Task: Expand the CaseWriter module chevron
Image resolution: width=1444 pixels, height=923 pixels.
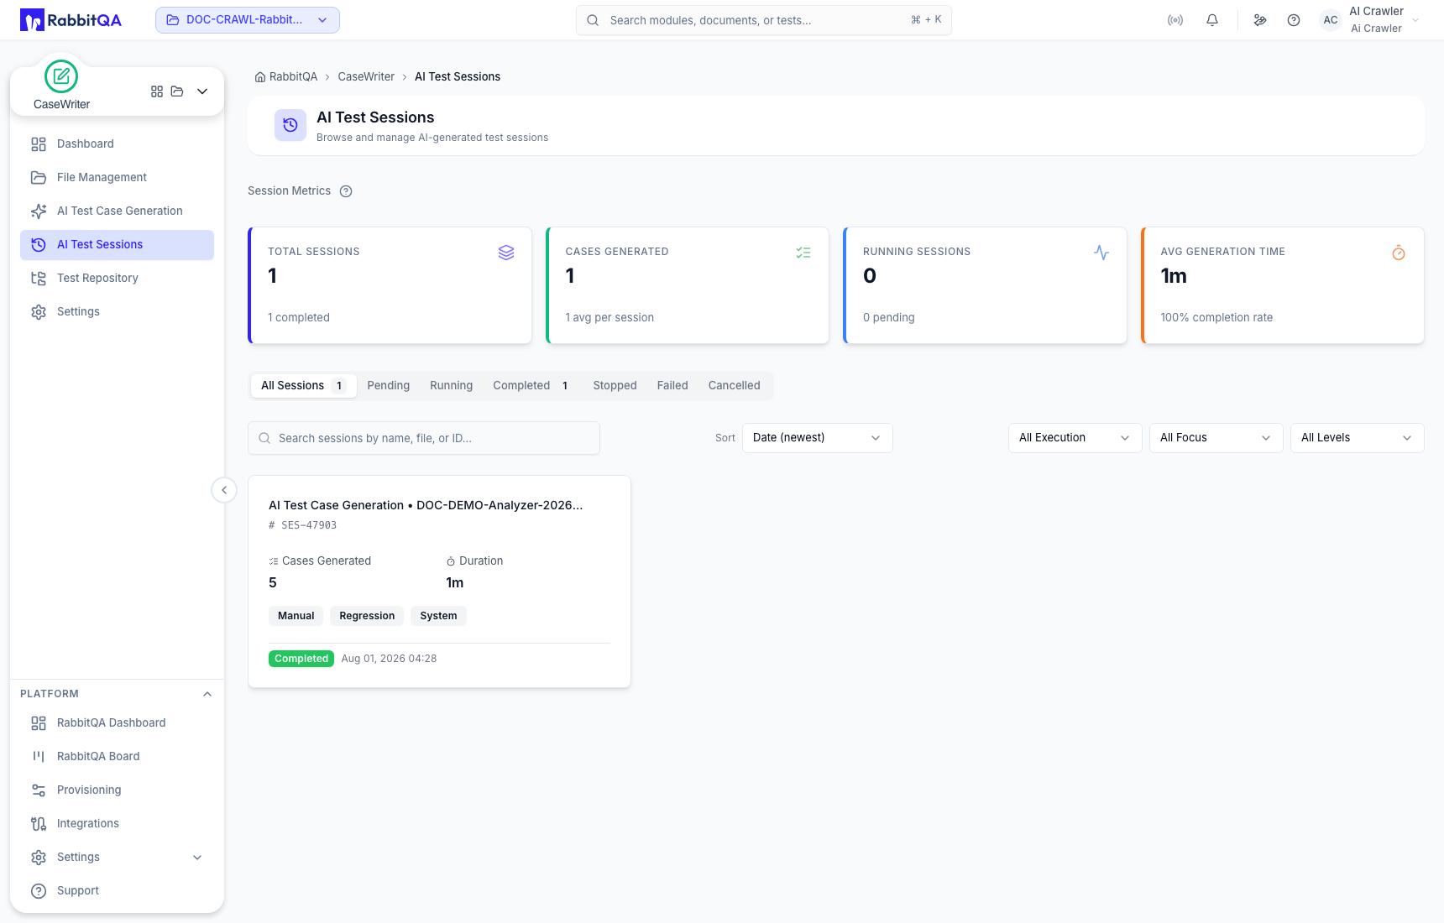Action: coord(202,91)
